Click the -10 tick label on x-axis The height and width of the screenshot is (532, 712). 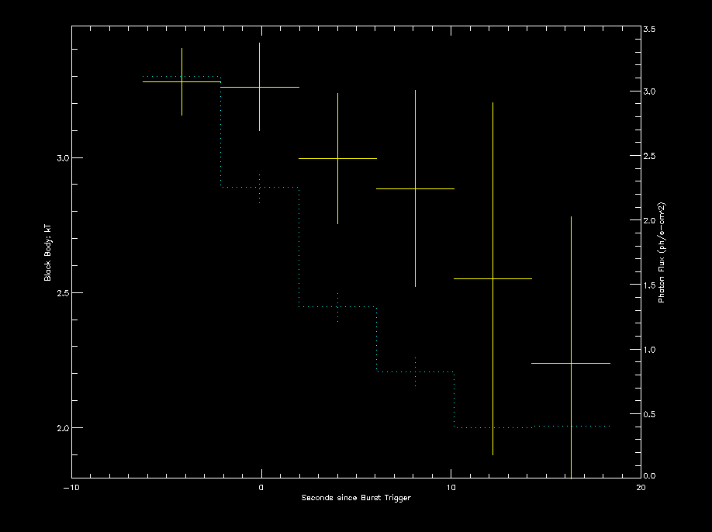71,488
